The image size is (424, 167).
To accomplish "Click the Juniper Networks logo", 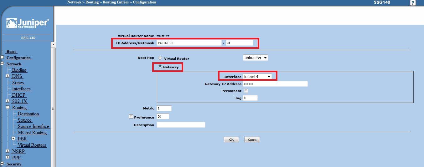I will [x=28, y=23].
